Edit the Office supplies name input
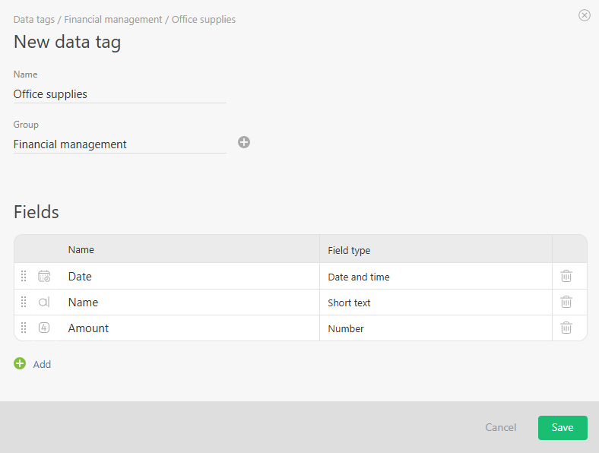The width and height of the screenshot is (599, 453). (119, 95)
